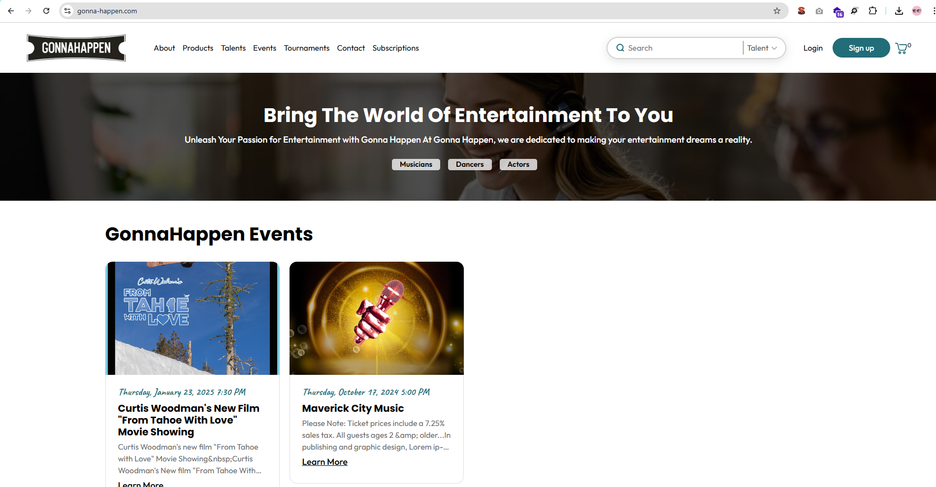
Task: Open the Contact page
Action: click(x=351, y=48)
